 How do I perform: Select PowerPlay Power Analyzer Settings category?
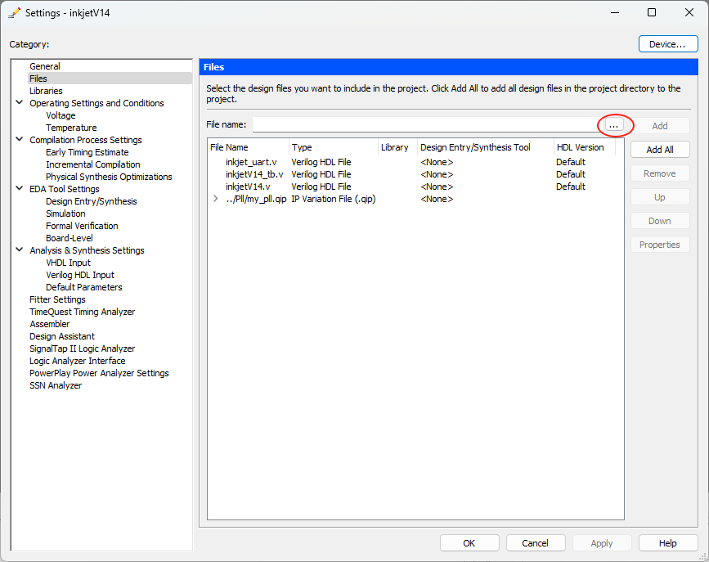pos(99,373)
